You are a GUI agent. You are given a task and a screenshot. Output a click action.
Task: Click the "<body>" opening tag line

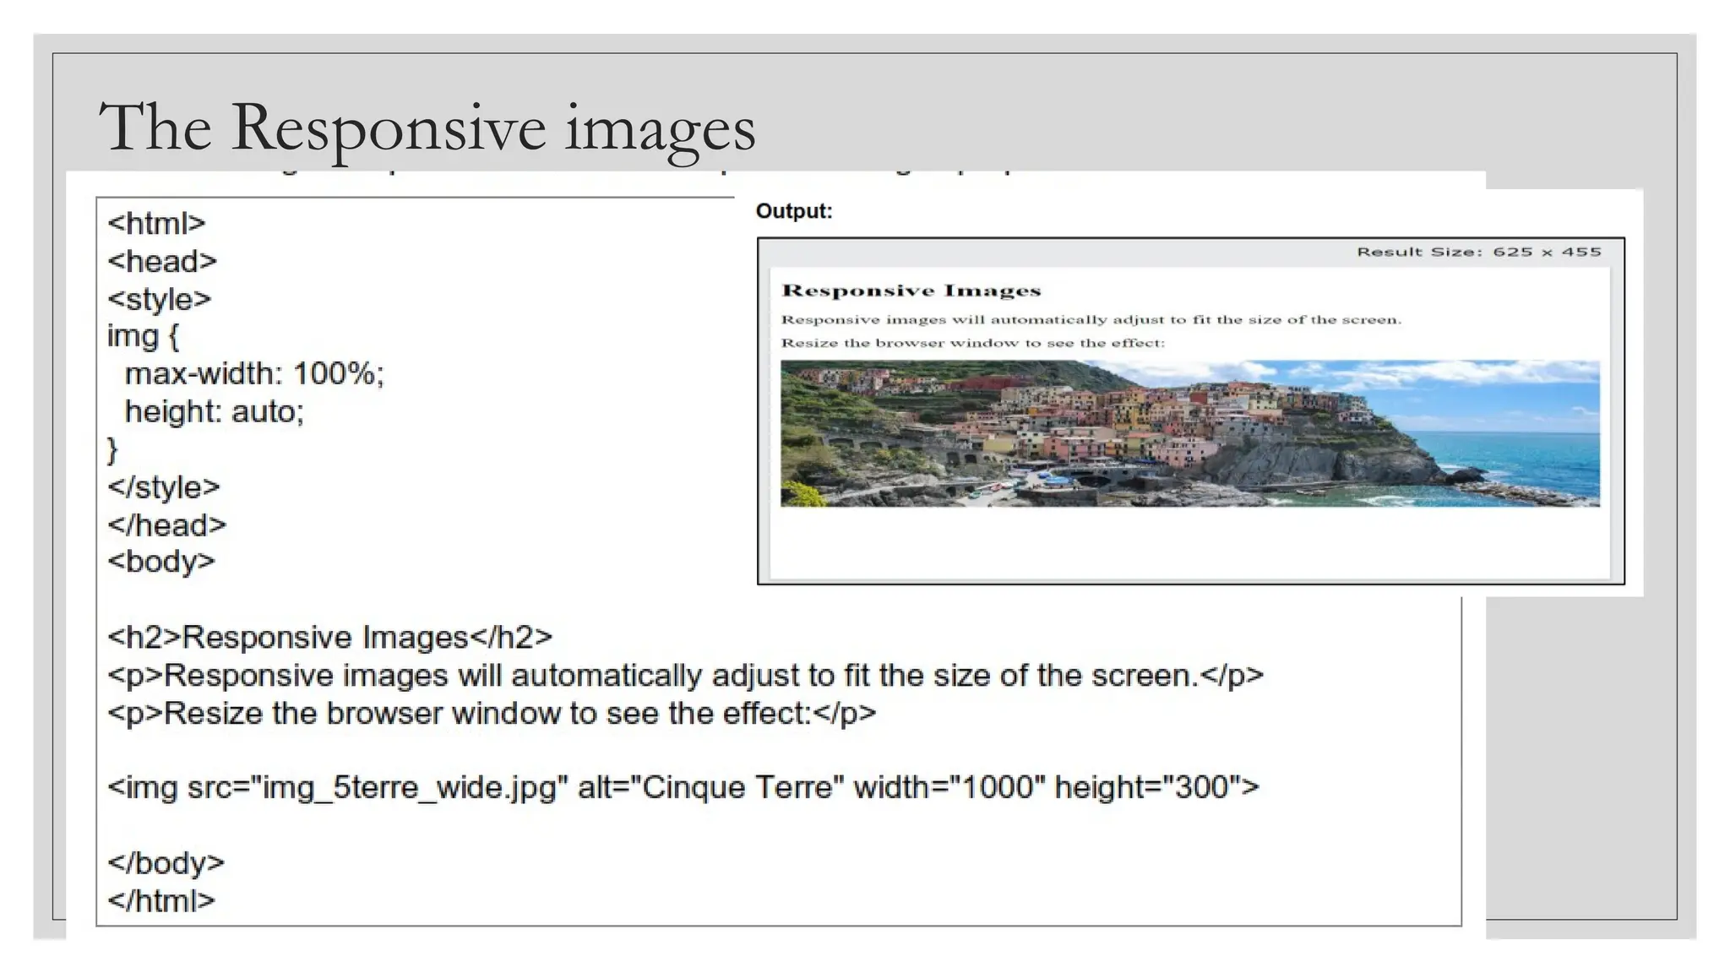pos(161,562)
